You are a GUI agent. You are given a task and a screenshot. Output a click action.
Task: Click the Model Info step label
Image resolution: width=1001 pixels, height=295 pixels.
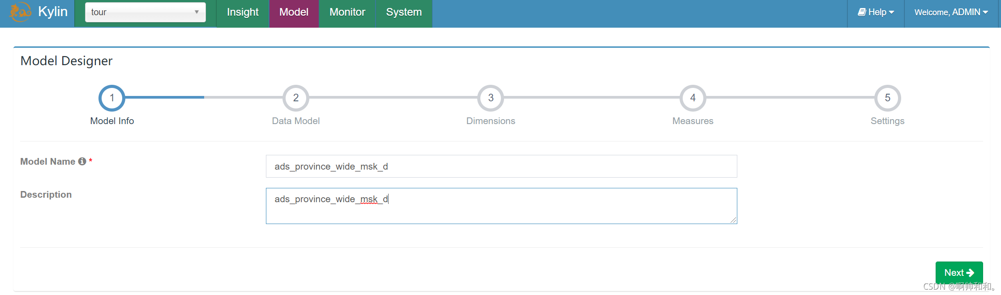pos(112,121)
